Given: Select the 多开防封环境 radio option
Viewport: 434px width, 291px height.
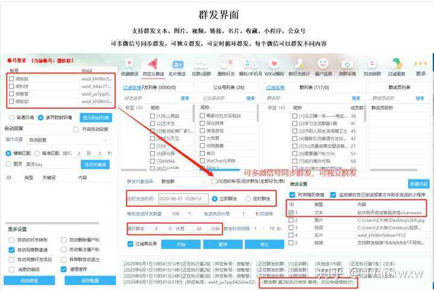Looking at the screenshot, I should pyautogui.click(x=40, y=118).
